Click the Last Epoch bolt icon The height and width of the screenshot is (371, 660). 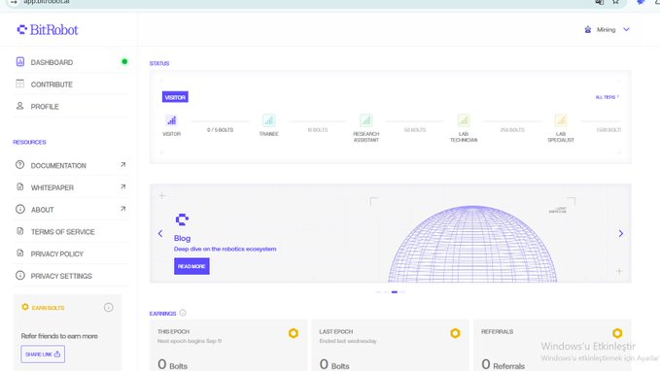pos(455,333)
